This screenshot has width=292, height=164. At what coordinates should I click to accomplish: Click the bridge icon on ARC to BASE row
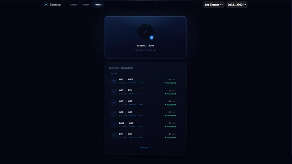[x=114, y=81]
